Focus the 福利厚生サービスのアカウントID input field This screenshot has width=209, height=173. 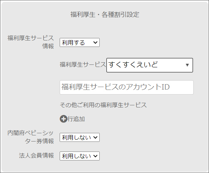(x=126, y=87)
